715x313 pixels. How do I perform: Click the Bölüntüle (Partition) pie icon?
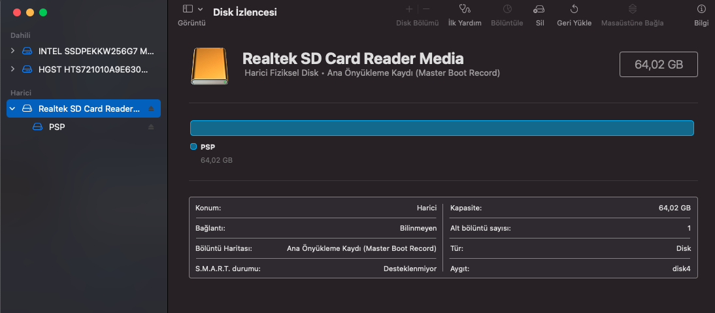(x=507, y=9)
